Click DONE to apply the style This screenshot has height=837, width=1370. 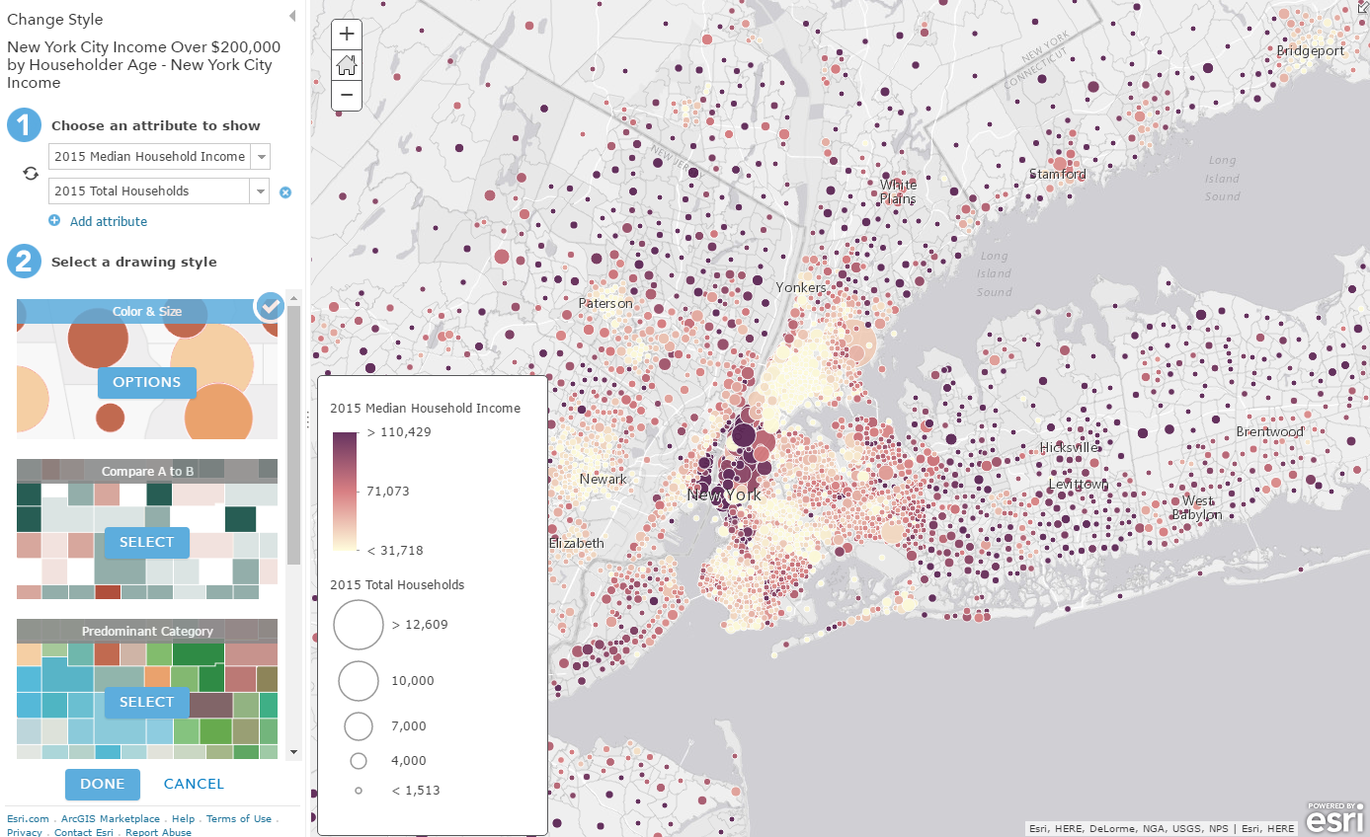(102, 784)
